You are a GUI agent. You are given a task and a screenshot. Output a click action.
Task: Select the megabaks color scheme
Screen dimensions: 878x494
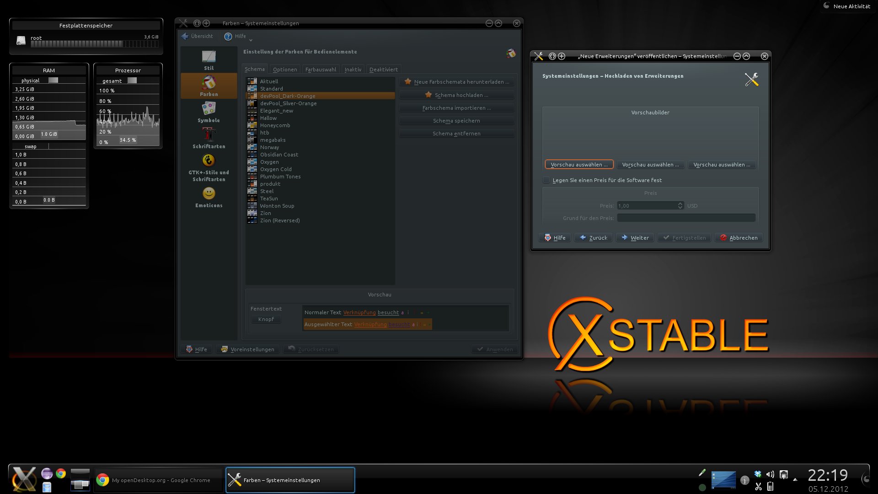pyautogui.click(x=320, y=140)
